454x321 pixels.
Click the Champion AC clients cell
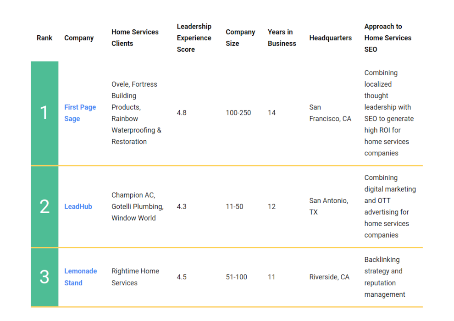coord(138,207)
